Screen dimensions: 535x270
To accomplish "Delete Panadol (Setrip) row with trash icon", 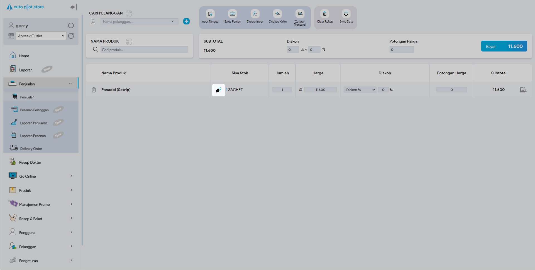I will pos(94,90).
